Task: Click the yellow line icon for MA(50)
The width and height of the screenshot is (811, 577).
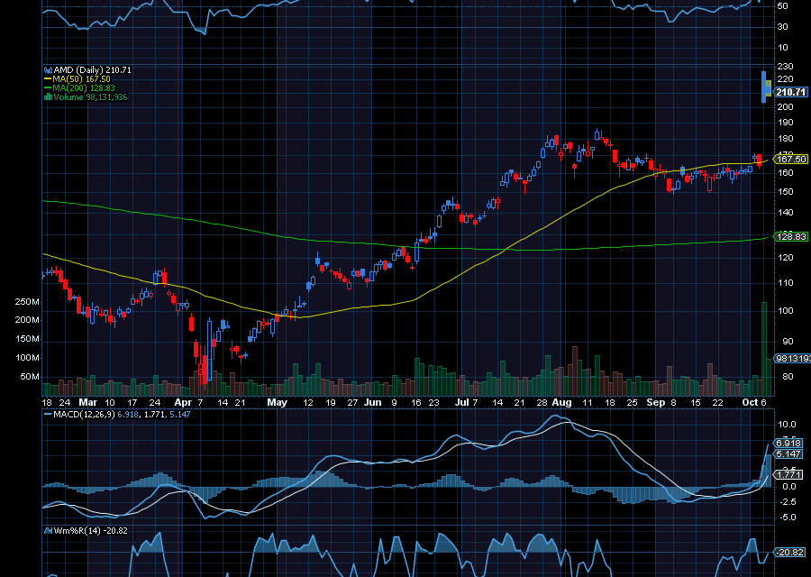Action: click(47, 78)
